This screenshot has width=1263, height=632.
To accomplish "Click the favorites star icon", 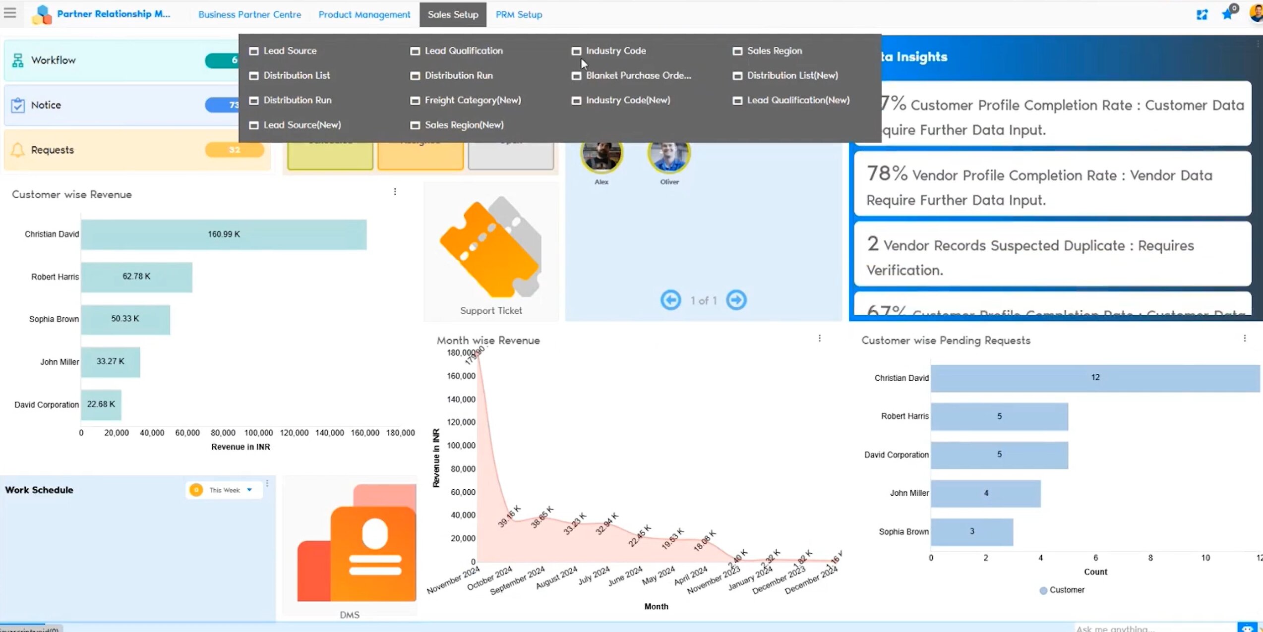I will (x=1227, y=14).
